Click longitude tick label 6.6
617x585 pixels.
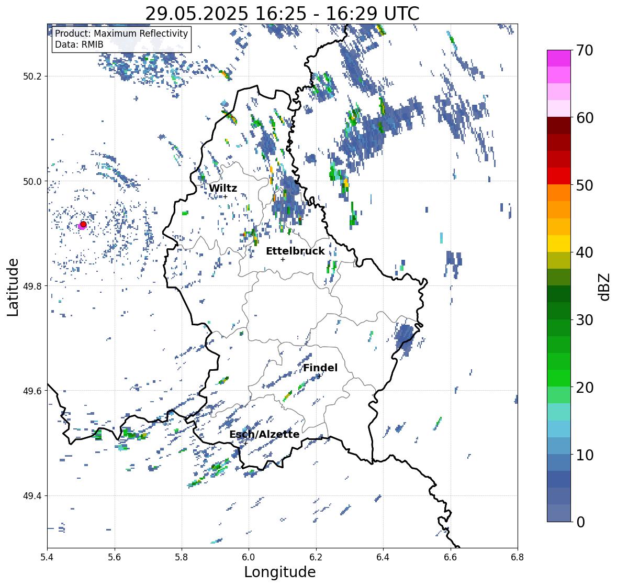point(450,557)
